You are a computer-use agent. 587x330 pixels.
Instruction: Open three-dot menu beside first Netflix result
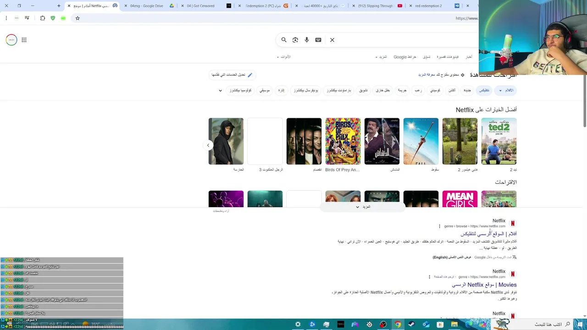[x=439, y=226]
